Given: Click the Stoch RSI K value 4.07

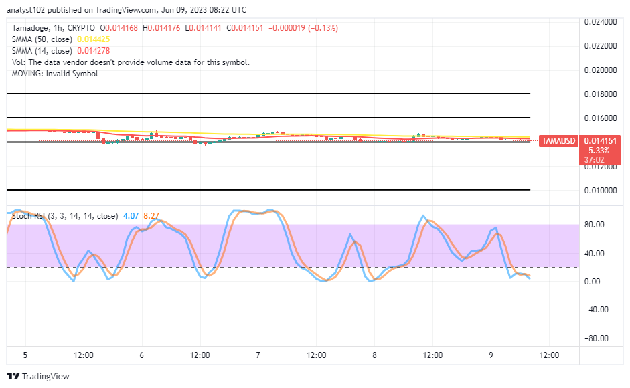Looking at the screenshot, I should click(x=131, y=216).
